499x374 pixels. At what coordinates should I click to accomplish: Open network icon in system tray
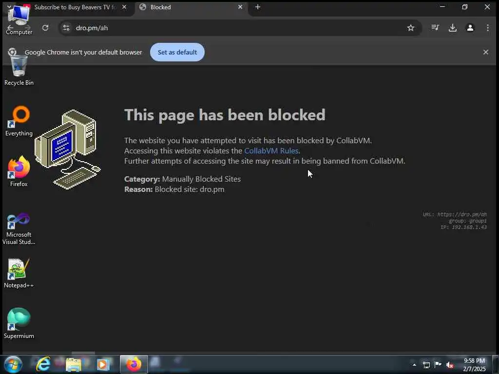(426, 365)
